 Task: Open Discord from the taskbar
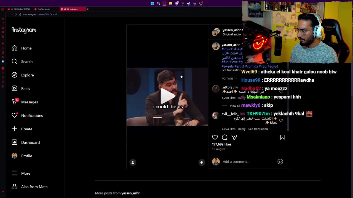click(176, 3)
